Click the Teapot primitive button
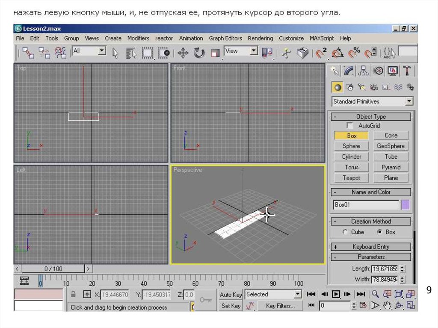The width and height of the screenshot is (438, 328). [351, 178]
